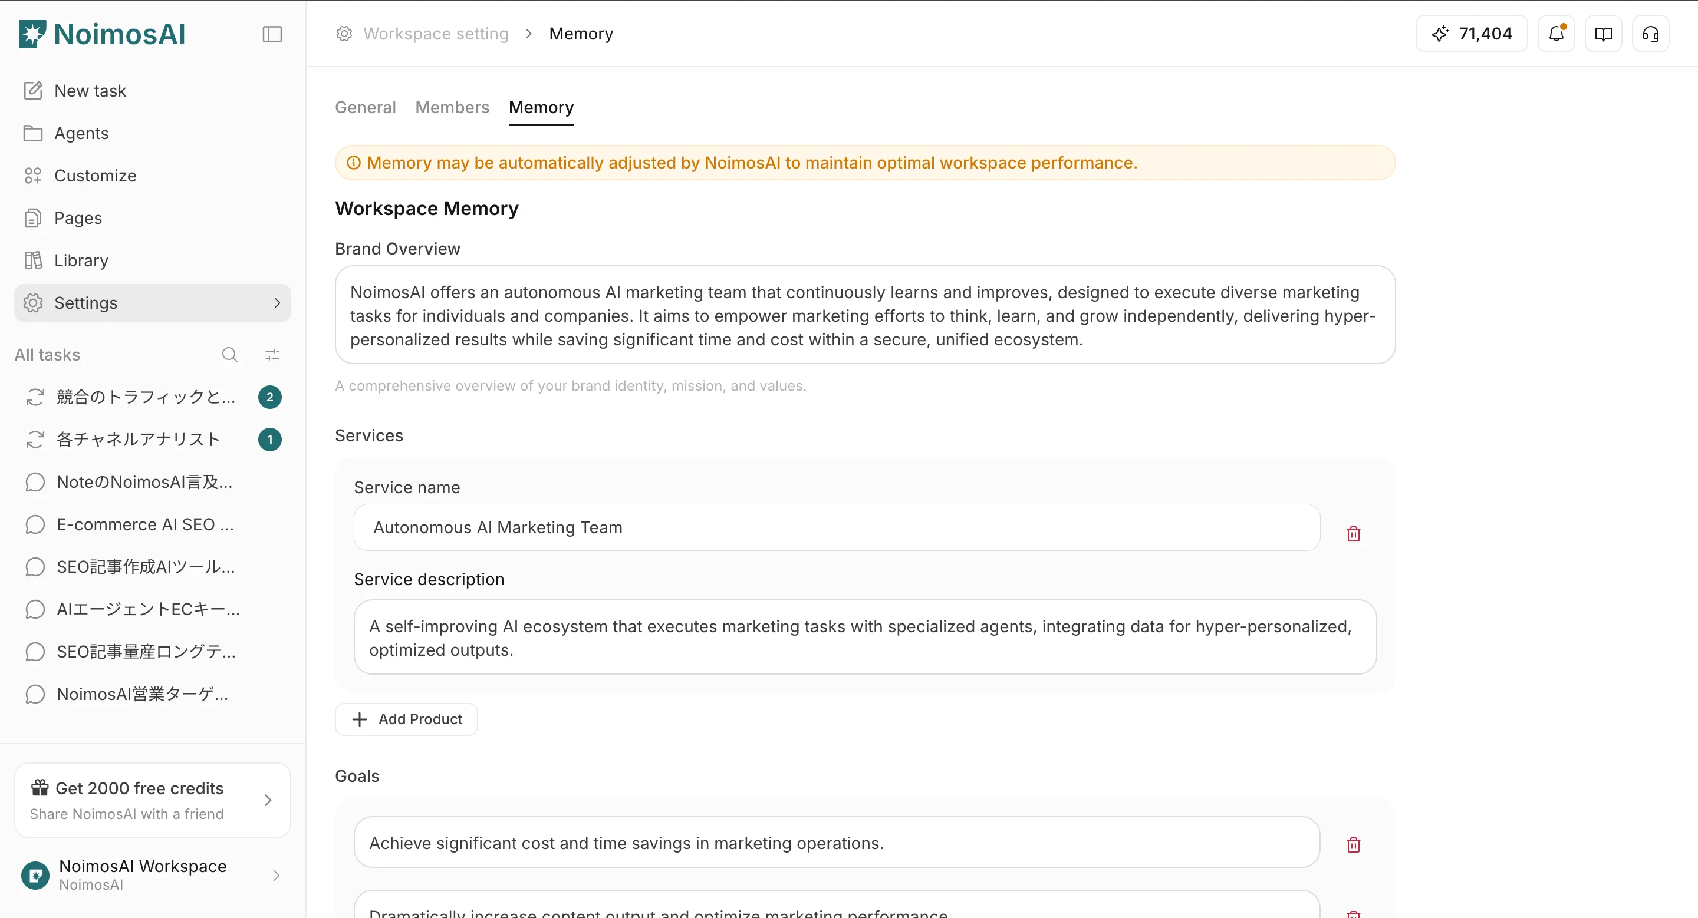The image size is (1698, 918).
Task: Click the gift icon
Action: click(x=40, y=788)
